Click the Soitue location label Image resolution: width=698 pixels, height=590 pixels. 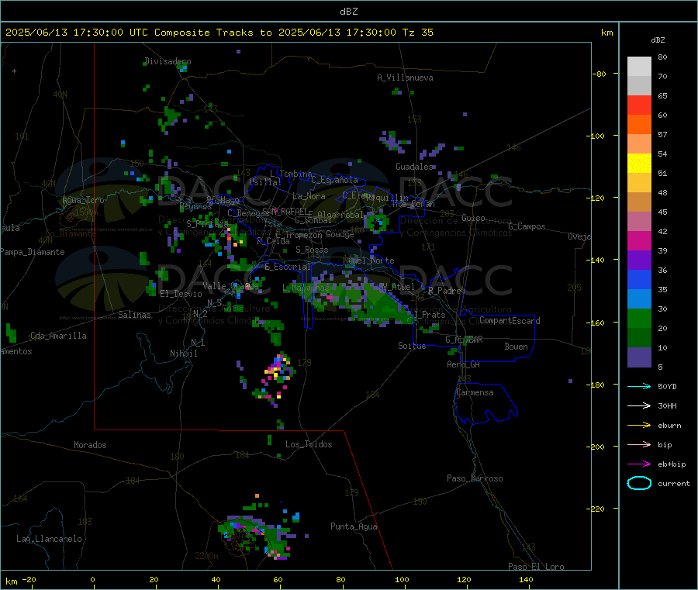tap(412, 346)
